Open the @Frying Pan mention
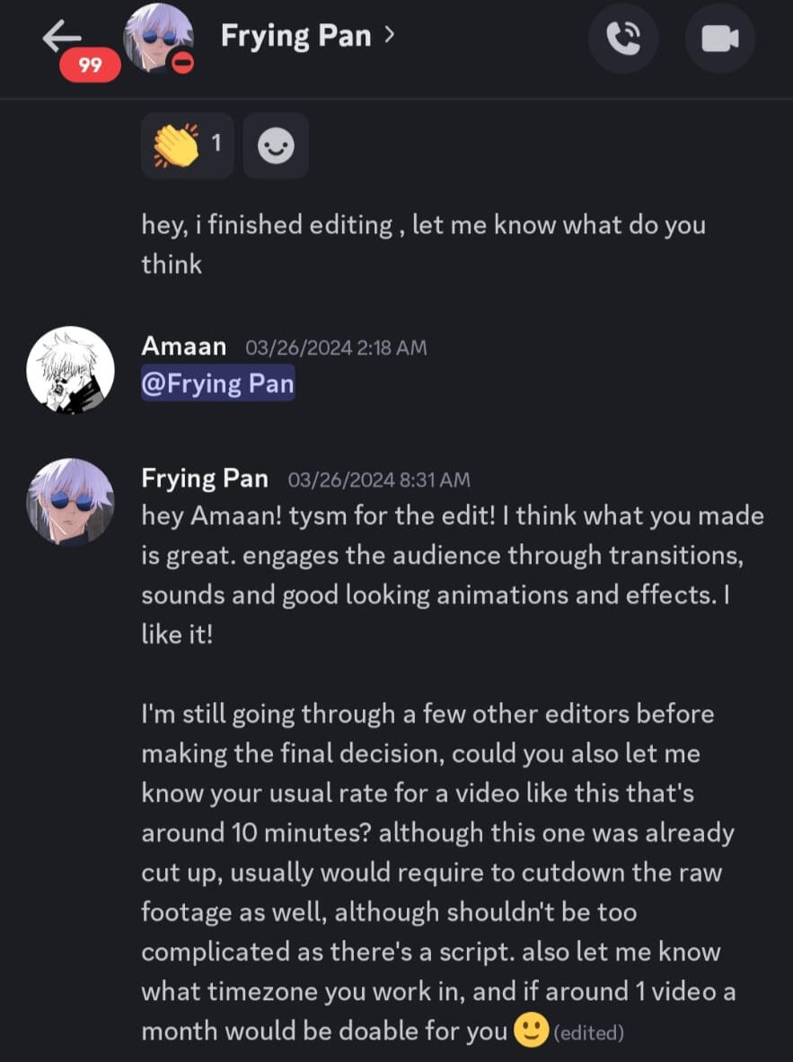The image size is (793, 1062). (x=218, y=384)
